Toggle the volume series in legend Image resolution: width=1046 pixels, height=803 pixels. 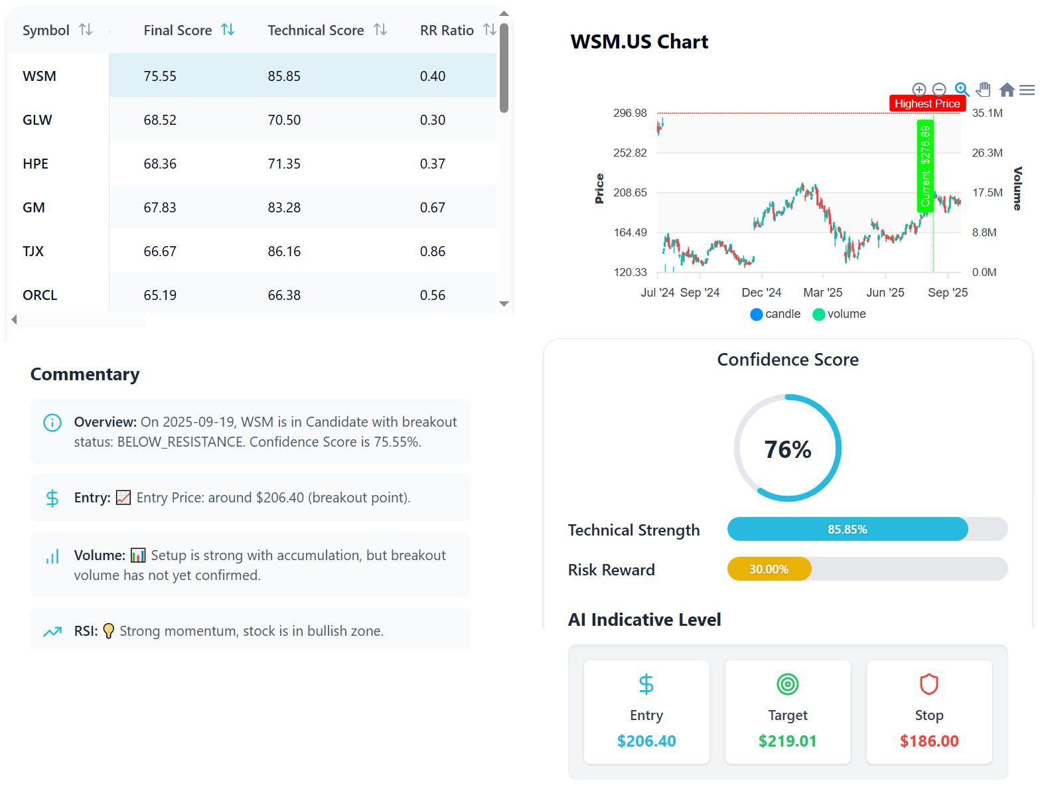[x=839, y=314]
